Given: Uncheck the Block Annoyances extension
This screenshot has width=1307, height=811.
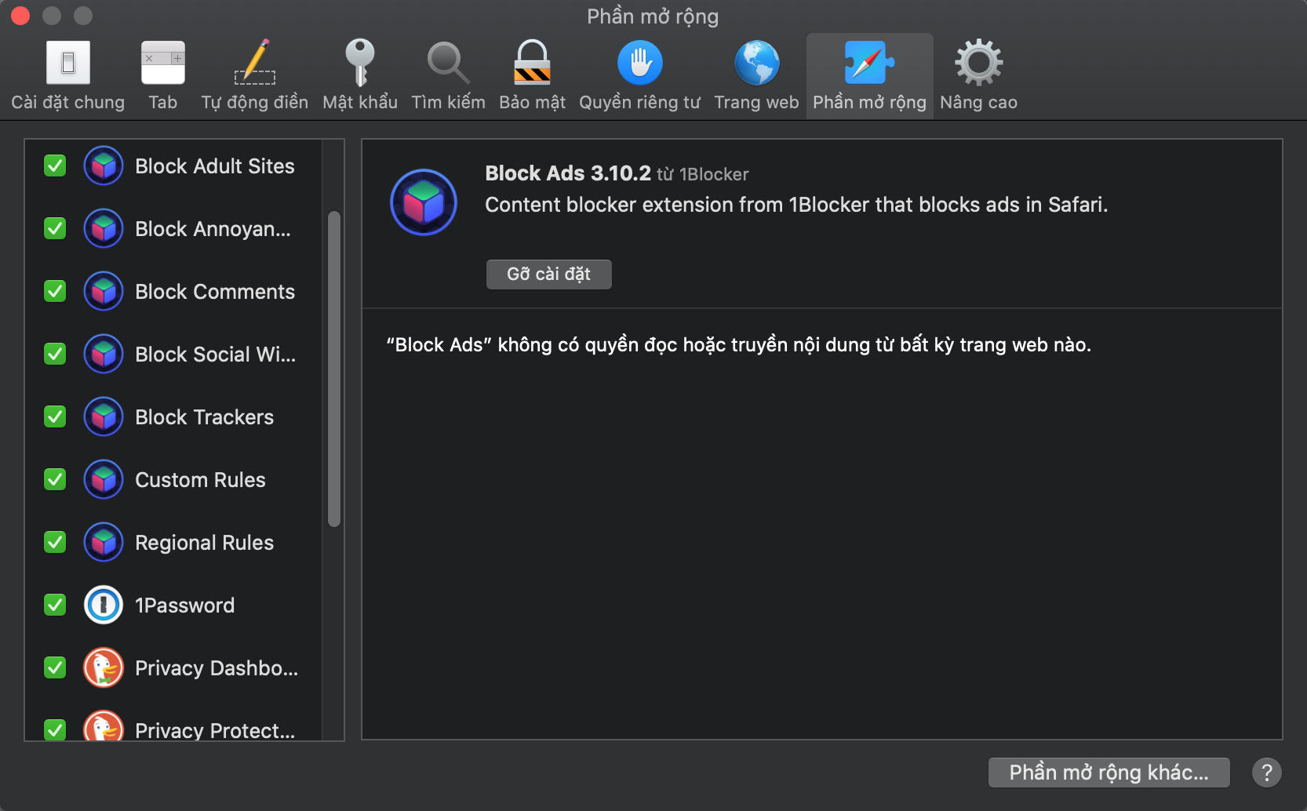Looking at the screenshot, I should click(x=55, y=228).
